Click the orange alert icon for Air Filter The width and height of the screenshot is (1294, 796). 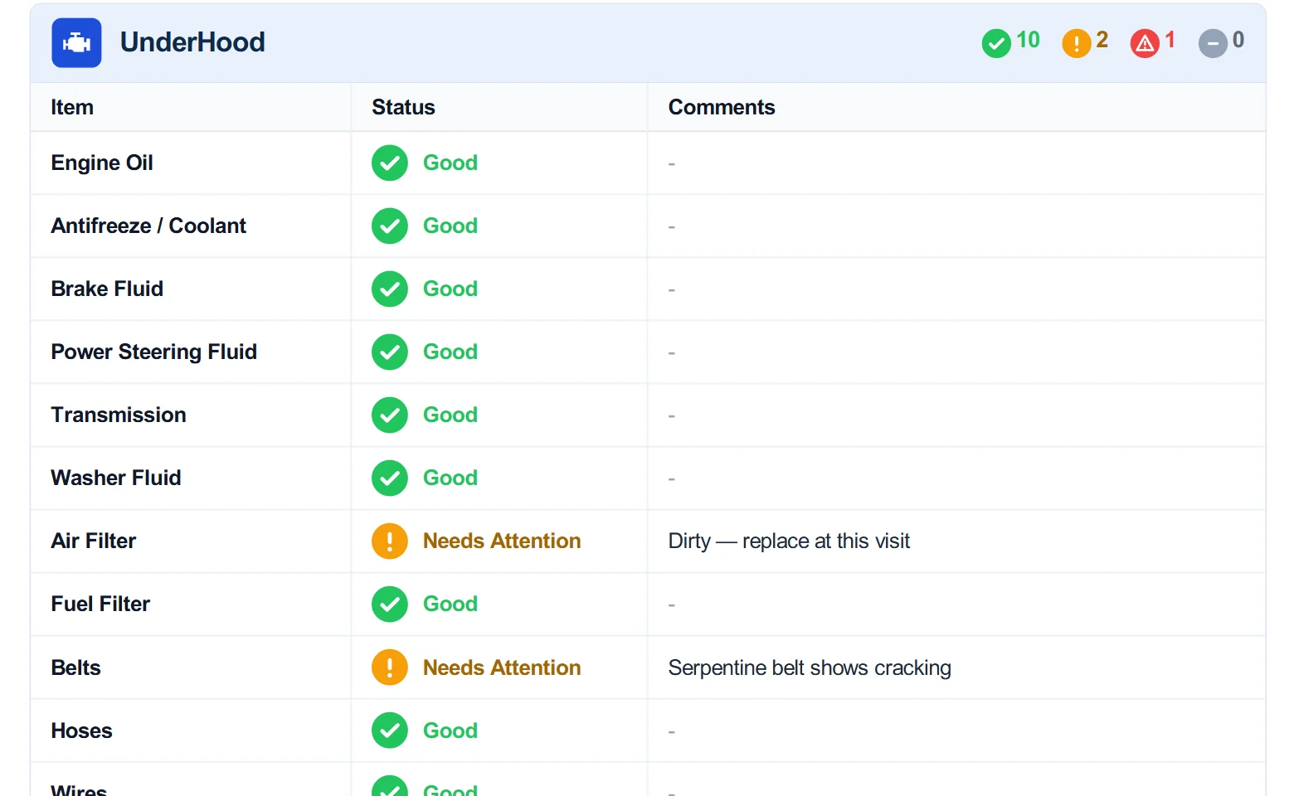[390, 541]
